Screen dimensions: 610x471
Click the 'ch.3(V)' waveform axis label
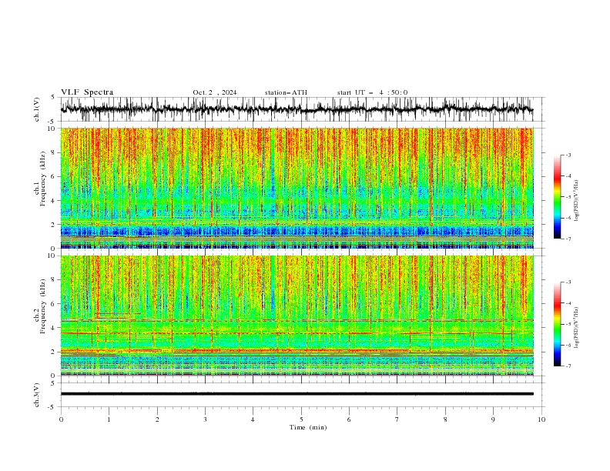coord(37,395)
